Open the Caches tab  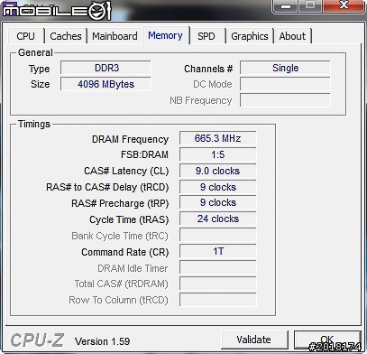pyautogui.click(x=66, y=36)
